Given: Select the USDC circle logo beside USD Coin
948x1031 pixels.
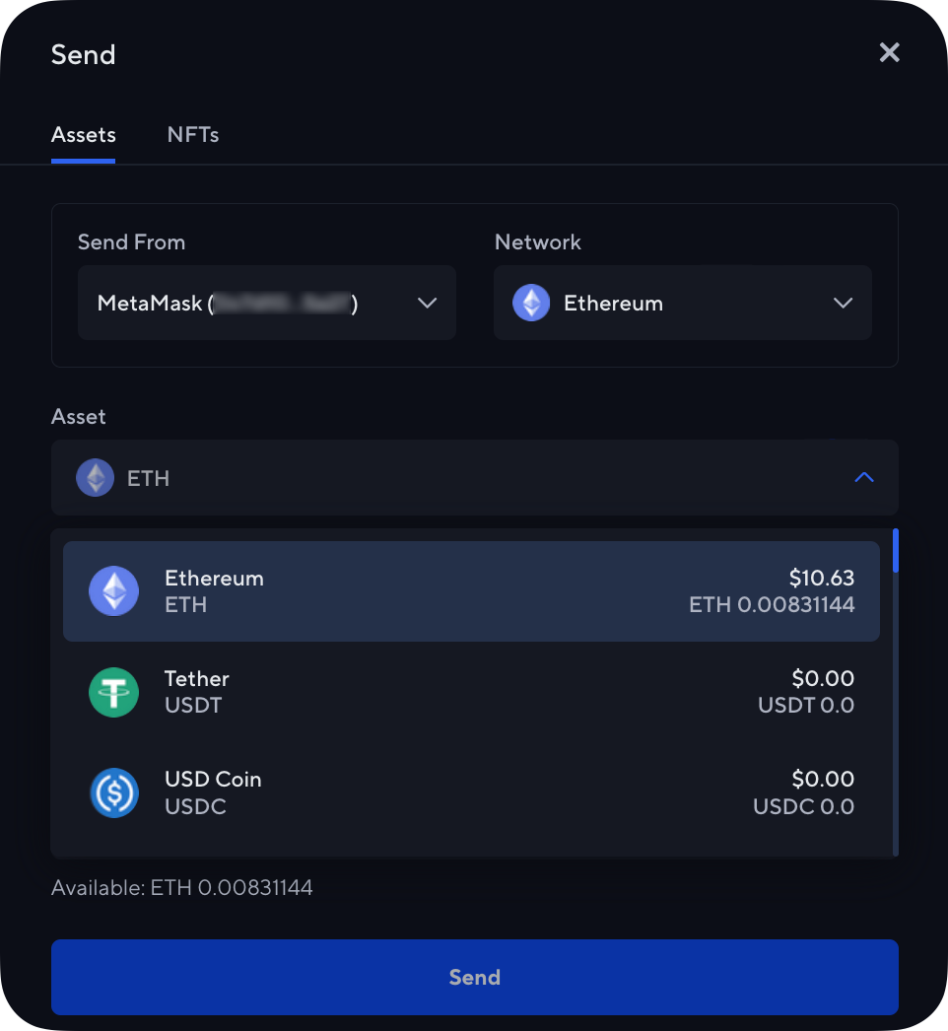Looking at the screenshot, I should coord(114,792).
